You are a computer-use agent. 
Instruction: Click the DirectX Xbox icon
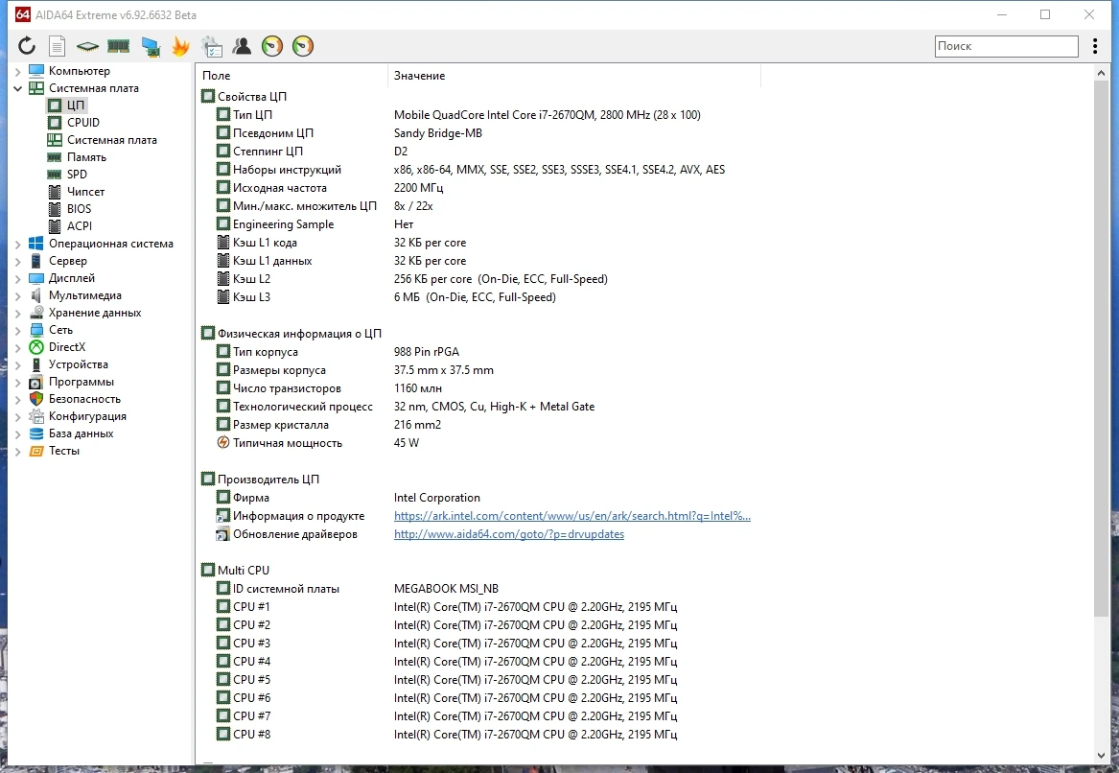[x=36, y=347]
